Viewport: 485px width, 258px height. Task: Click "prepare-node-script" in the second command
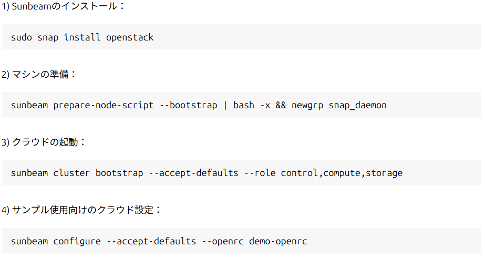coord(104,105)
